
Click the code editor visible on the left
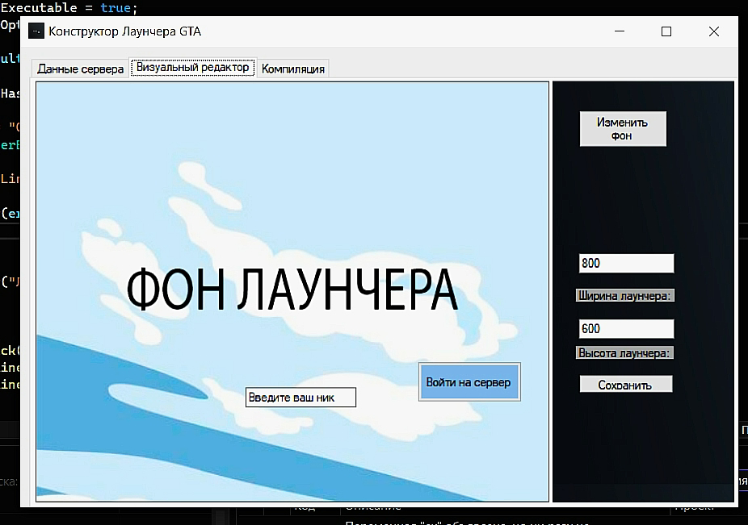[10, 242]
